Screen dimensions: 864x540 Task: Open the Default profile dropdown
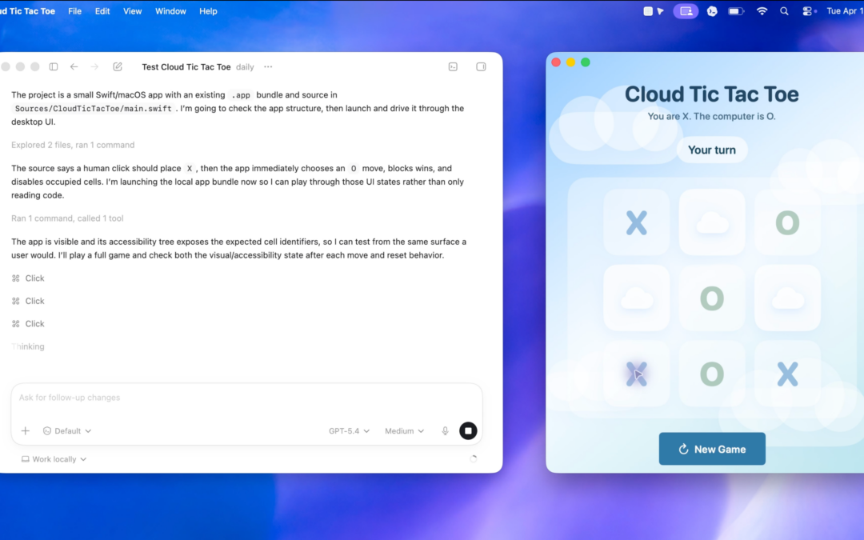pyautogui.click(x=66, y=430)
